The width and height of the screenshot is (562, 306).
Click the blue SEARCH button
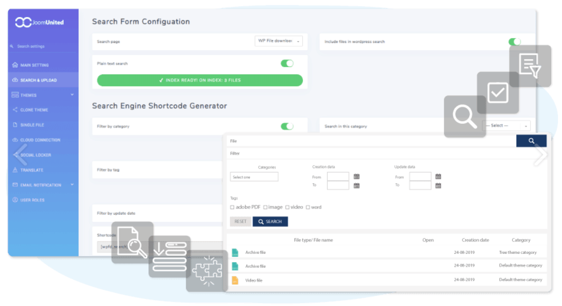270,222
